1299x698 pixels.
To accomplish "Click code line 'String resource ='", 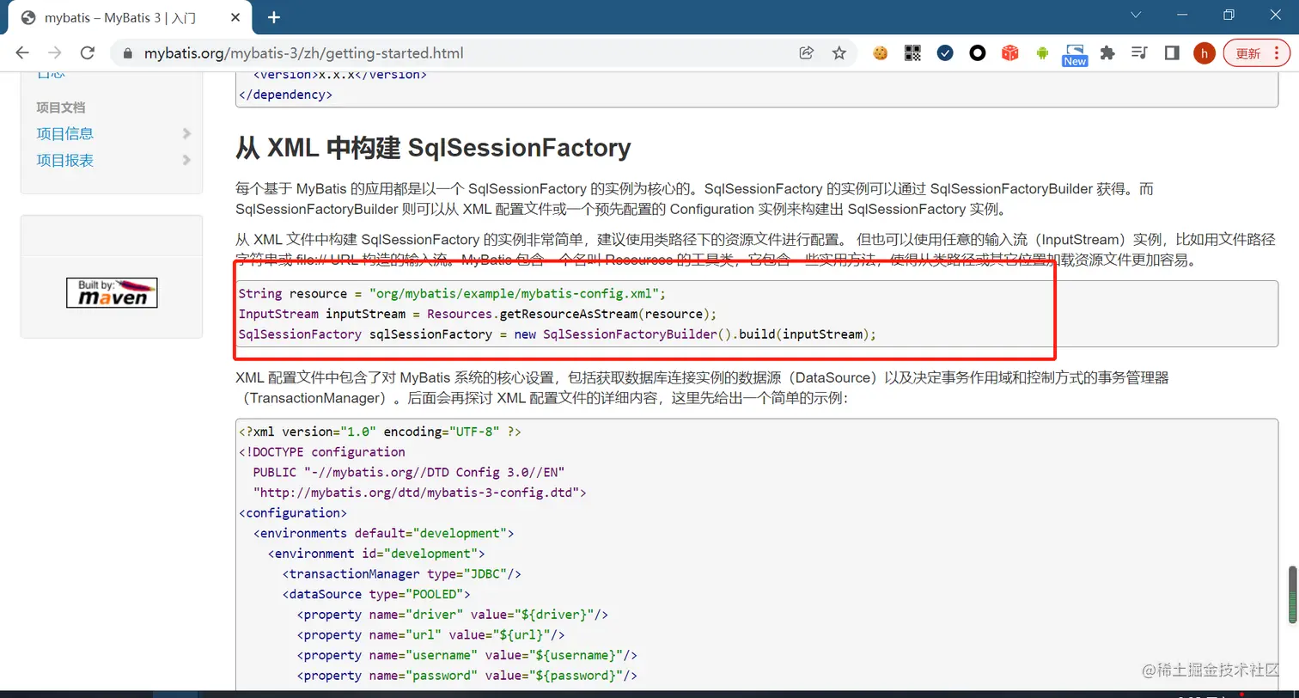I will 452,293.
